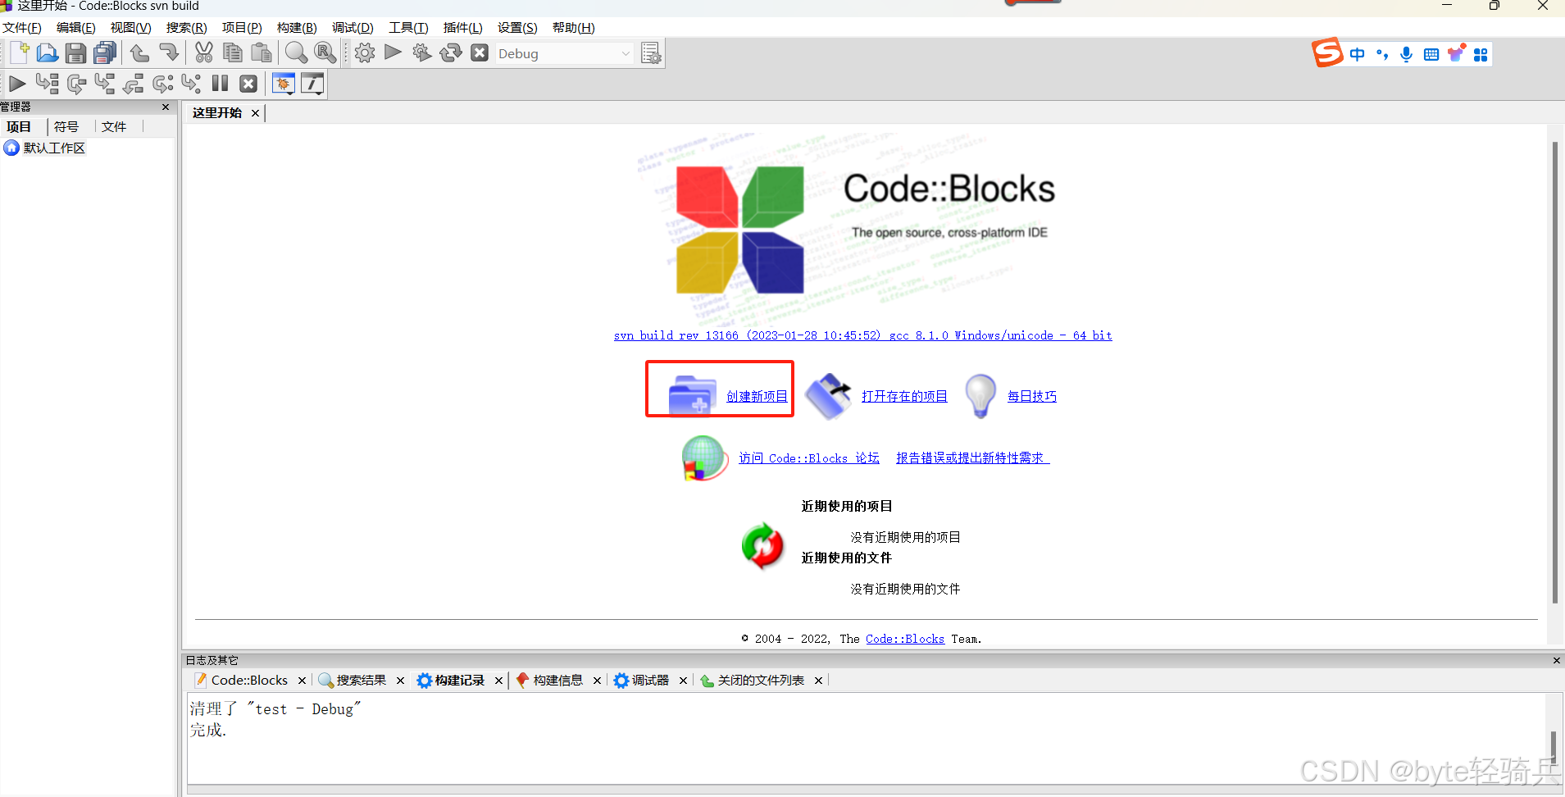Open the 视图(V) menu
The width and height of the screenshot is (1565, 797).
pos(131,28)
